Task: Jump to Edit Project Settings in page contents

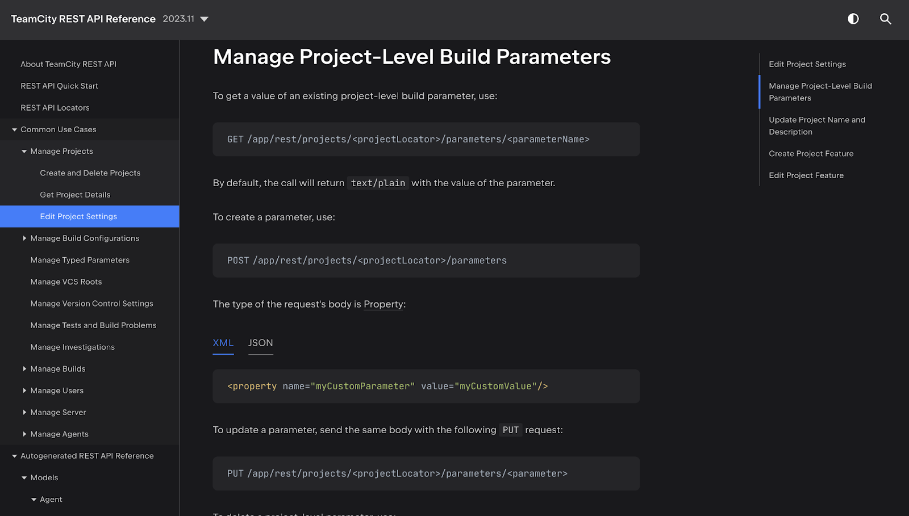Action: click(x=807, y=64)
